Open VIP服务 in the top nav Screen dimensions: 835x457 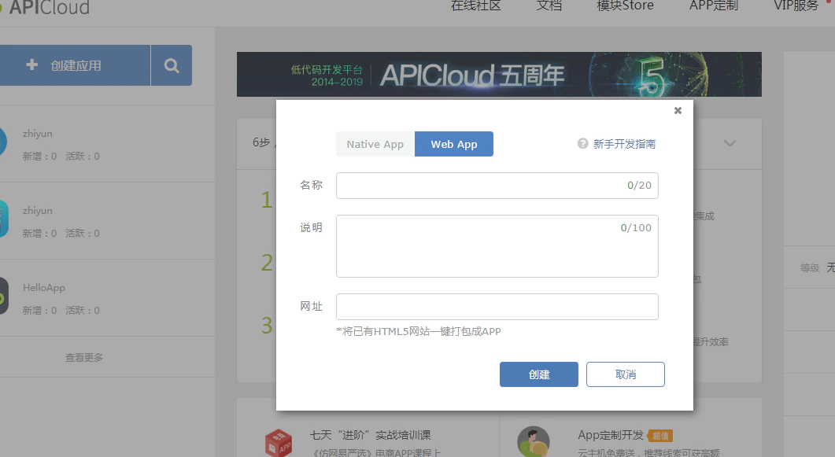point(796,6)
